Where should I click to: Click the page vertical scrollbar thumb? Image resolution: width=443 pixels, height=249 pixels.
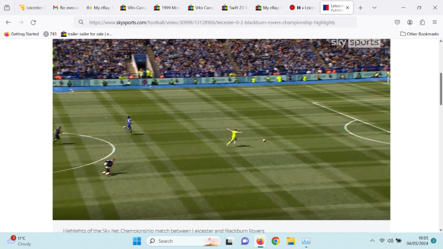pos(441,88)
